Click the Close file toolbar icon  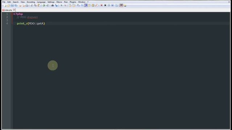click(20, 6)
